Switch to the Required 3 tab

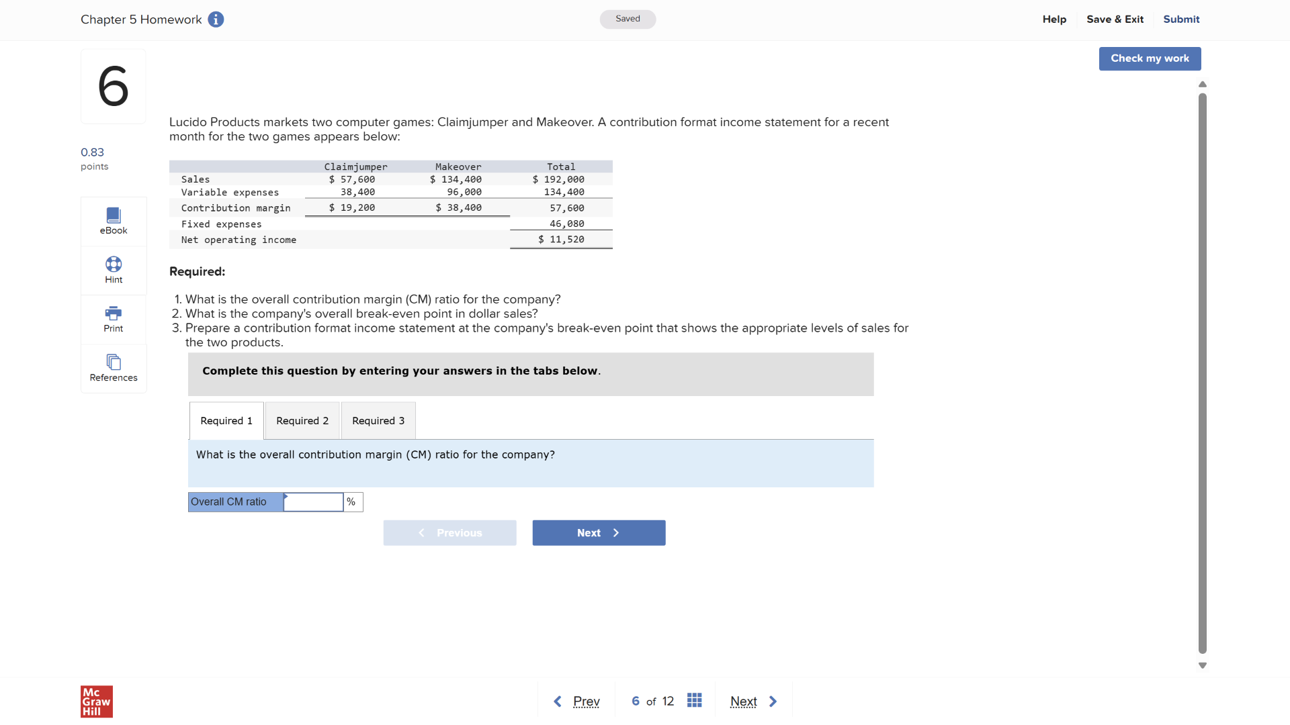click(x=378, y=420)
